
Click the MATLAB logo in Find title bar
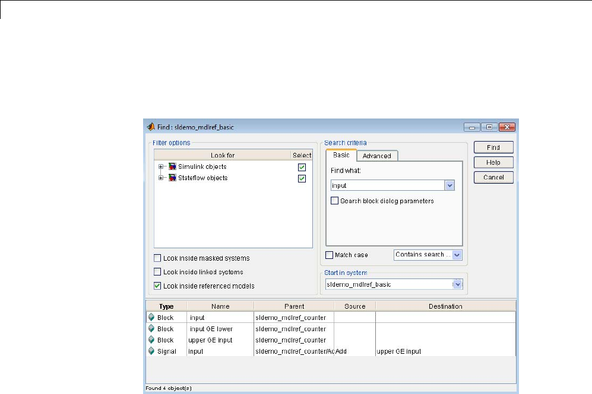(151, 127)
